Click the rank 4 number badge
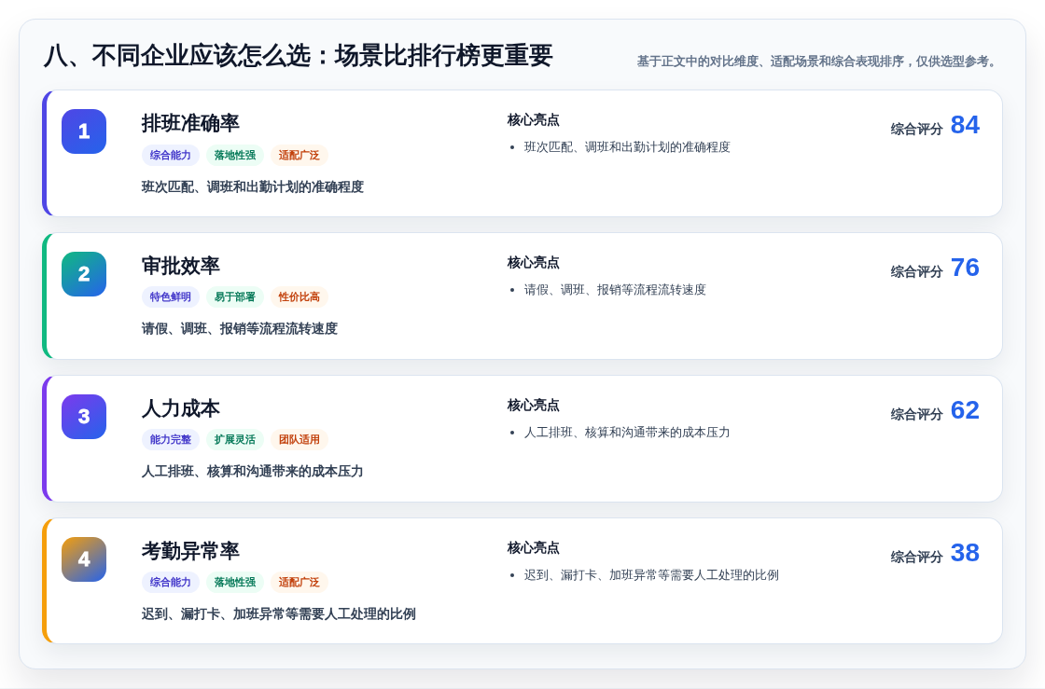 84,559
